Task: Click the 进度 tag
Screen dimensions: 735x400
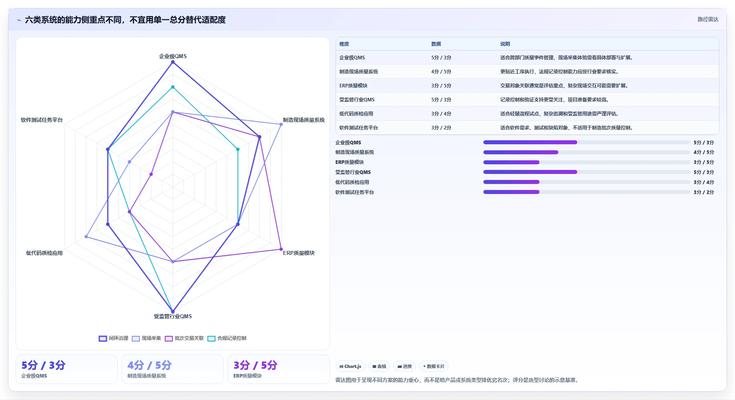Action: pos(405,366)
